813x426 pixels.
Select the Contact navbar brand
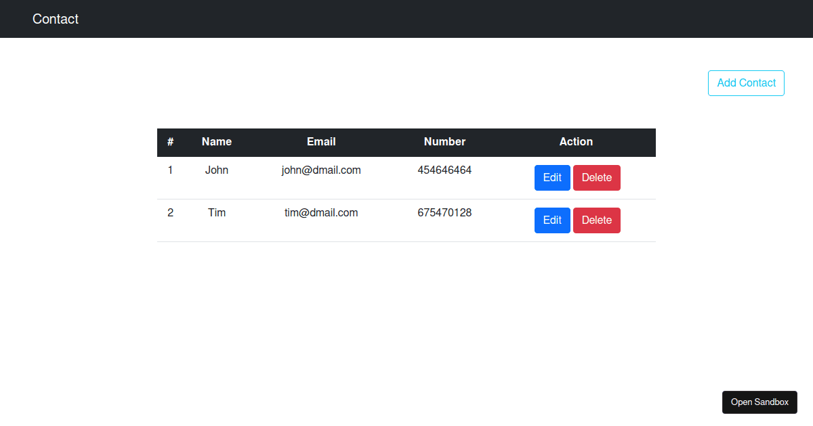[55, 19]
